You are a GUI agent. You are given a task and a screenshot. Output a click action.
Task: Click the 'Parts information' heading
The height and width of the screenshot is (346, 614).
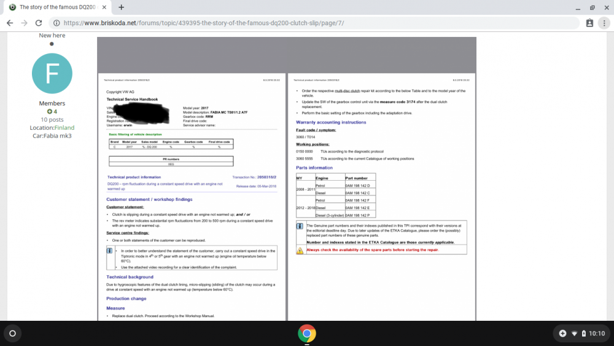tap(314, 168)
